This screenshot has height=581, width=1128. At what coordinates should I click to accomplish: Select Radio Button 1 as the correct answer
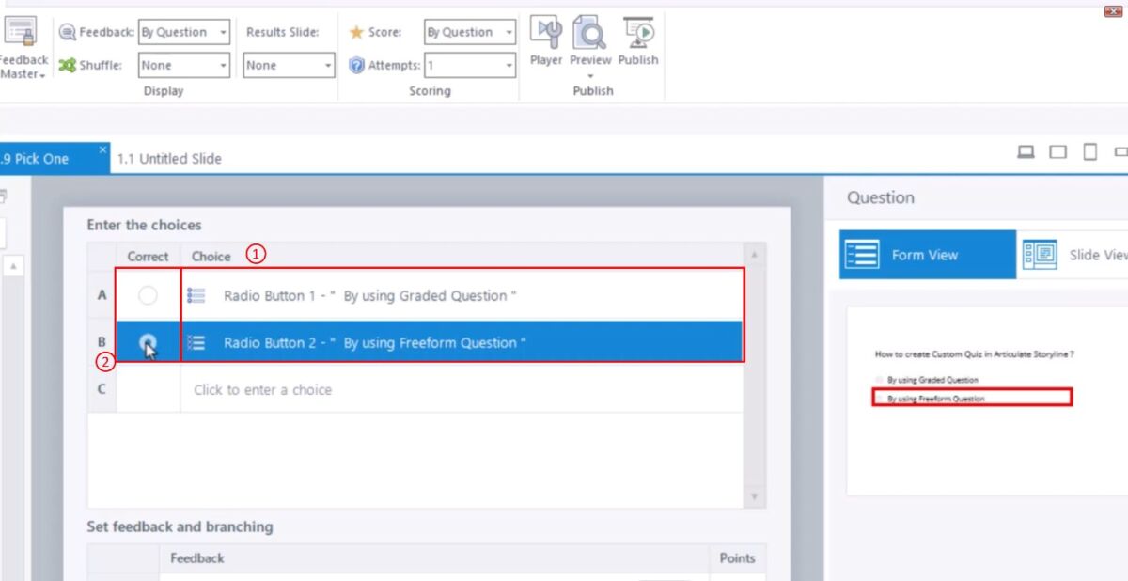147,294
